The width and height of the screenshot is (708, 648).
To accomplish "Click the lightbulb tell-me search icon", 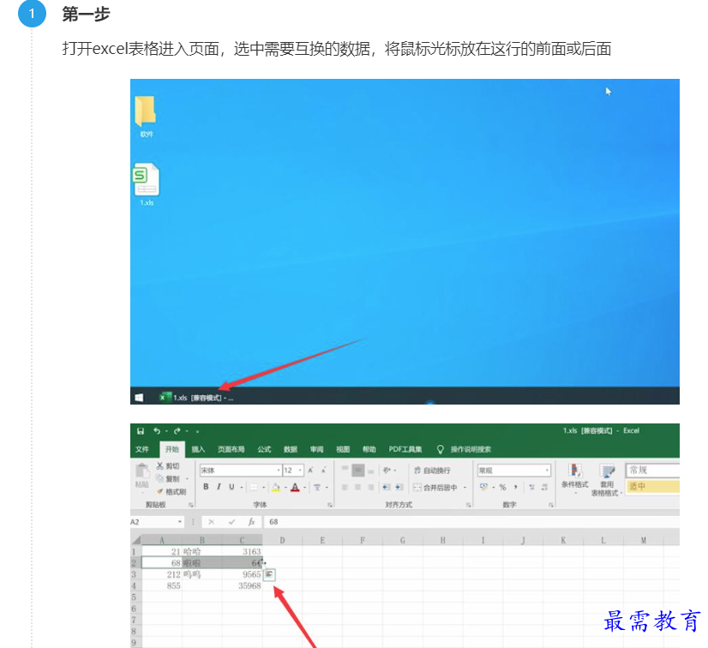I will pyautogui.click(x=441, y=449).
